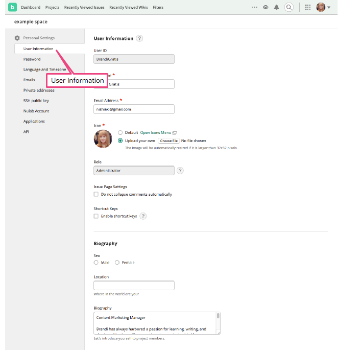Open the Backlog home logo
This screenshot has width=338, height=350.
[12, 7]
